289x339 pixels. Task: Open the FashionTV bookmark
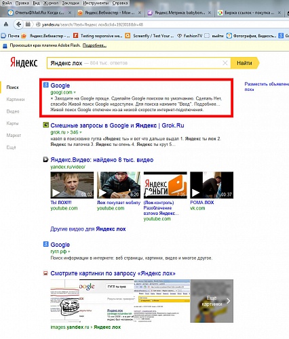(189, 36)
